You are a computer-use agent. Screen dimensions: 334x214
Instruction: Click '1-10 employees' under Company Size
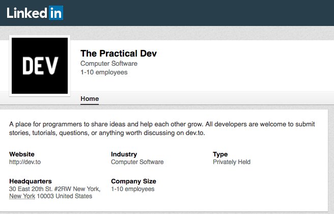point(133,189)
